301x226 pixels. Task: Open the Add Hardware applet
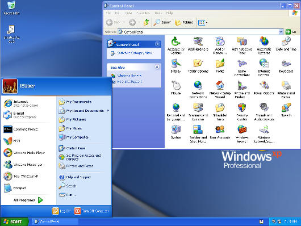coord(198,44)
